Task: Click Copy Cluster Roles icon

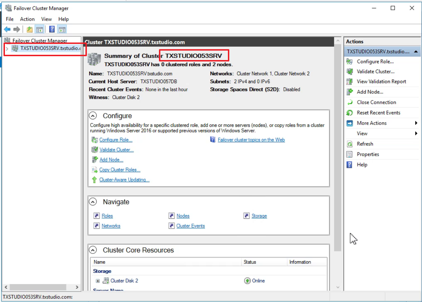Action: point(95,170)
